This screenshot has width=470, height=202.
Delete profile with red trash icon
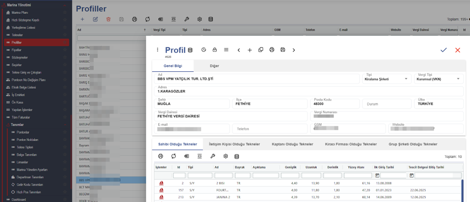click(x=108, y=19)
